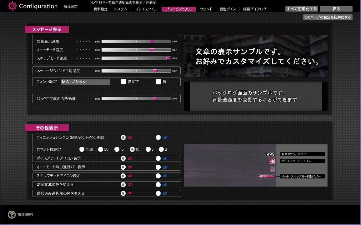361x225 pixels.
Task: Click the 999 countdown sample number
Action: point(271,154)
